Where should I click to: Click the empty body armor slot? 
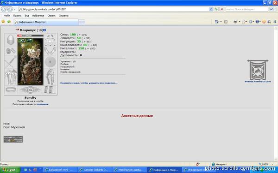(x=11, y=77)
